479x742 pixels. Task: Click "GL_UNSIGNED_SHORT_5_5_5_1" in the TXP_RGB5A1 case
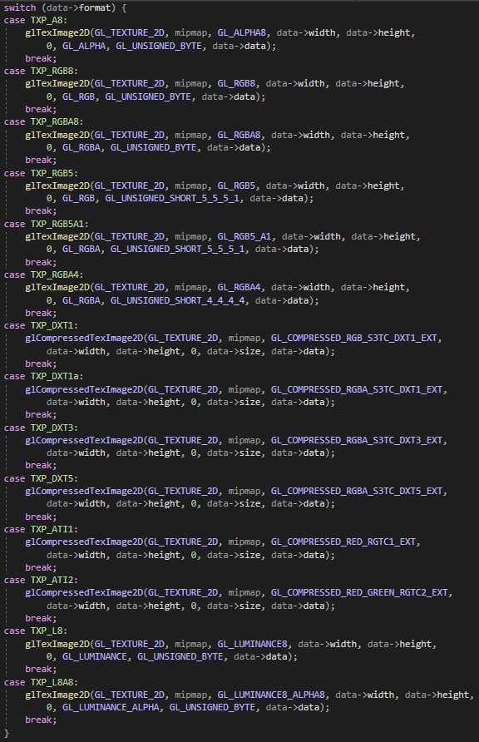[x=177, y=250]
